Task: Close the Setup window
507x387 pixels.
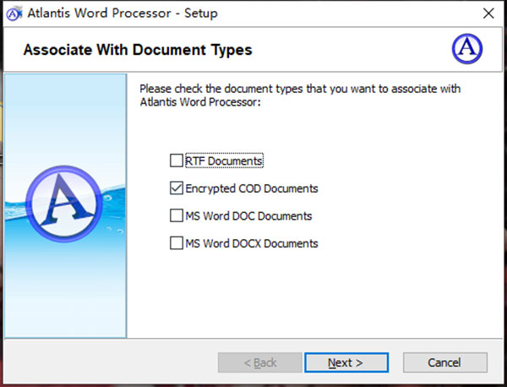Action: pyautogui.click(x=488, y=14)
